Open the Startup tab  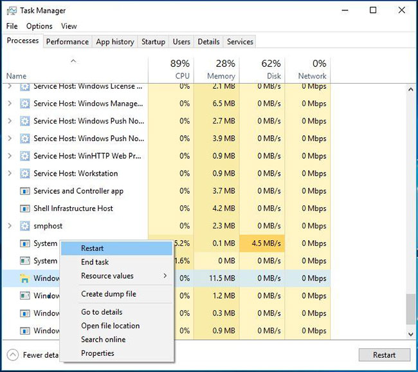point(153,42)
